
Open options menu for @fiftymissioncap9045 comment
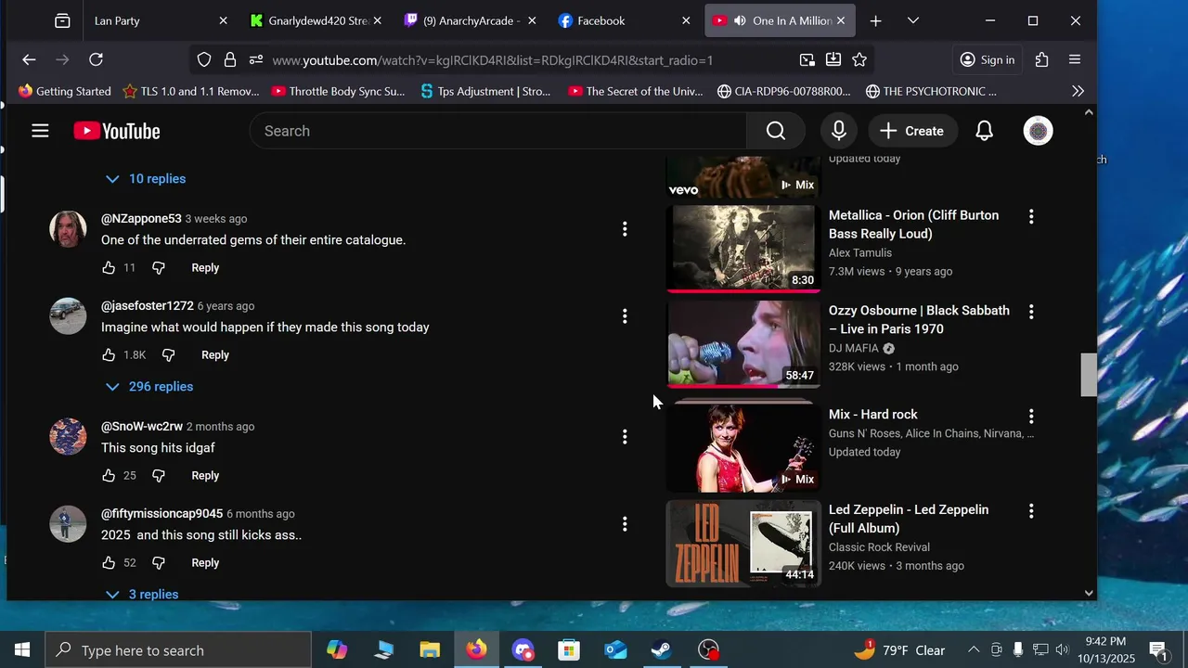click(x=625, y=524)
